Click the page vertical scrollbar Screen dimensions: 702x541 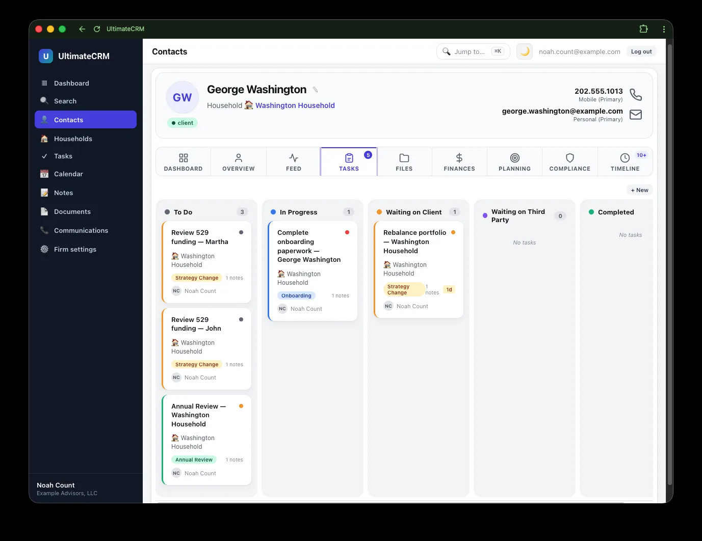(670, 265)
